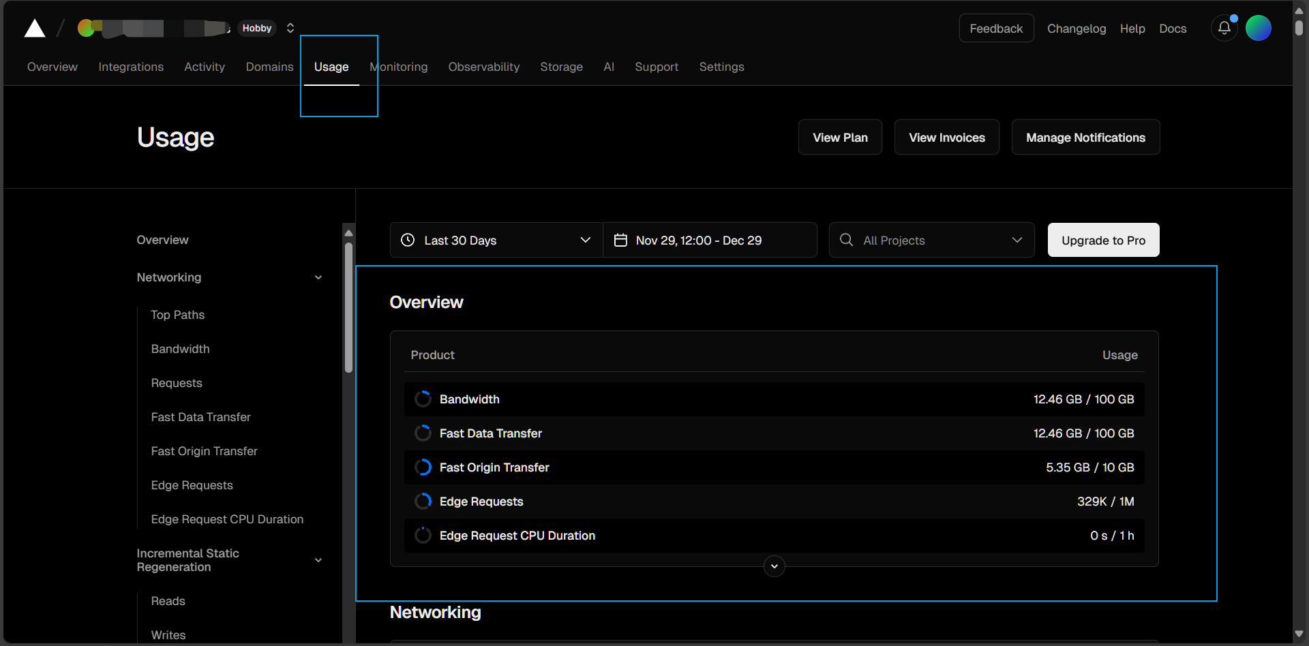Switch to the Monitoring tab
The height and width of the screenshot is (646, 1309).
tap(399, 67)
